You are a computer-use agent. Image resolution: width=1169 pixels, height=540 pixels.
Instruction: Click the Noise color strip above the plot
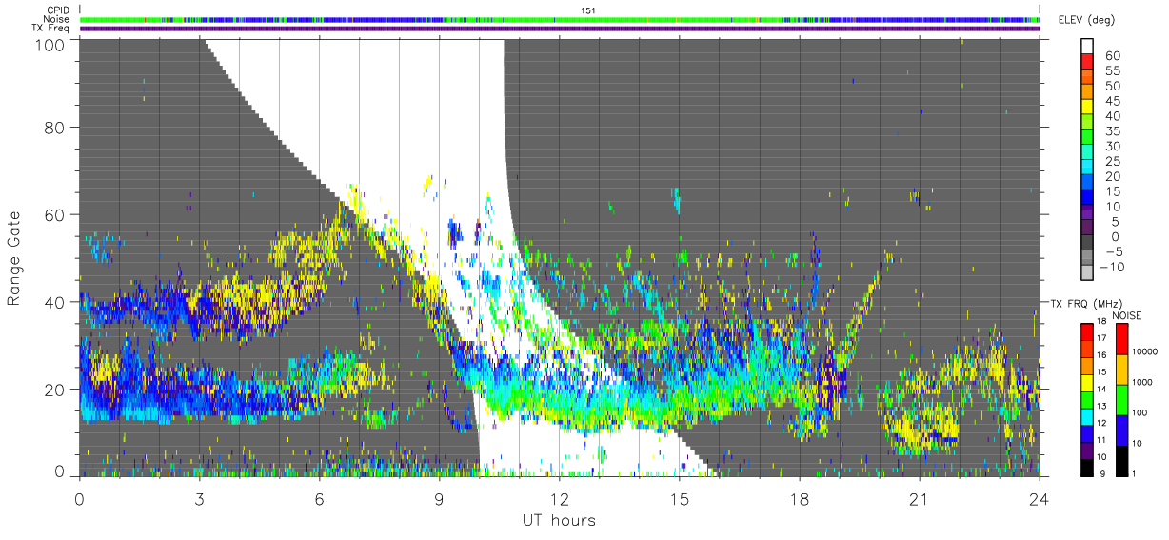click(560, 19)
